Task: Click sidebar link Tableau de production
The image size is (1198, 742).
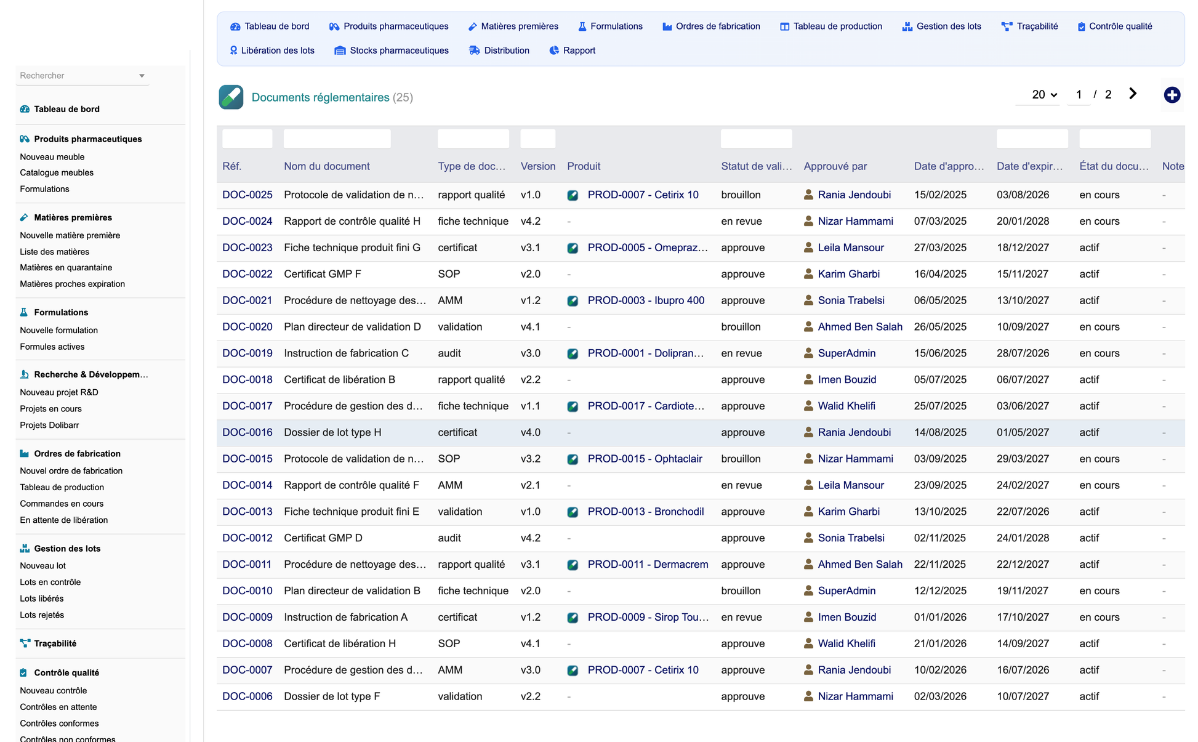Action: click(x=62, y=488)
